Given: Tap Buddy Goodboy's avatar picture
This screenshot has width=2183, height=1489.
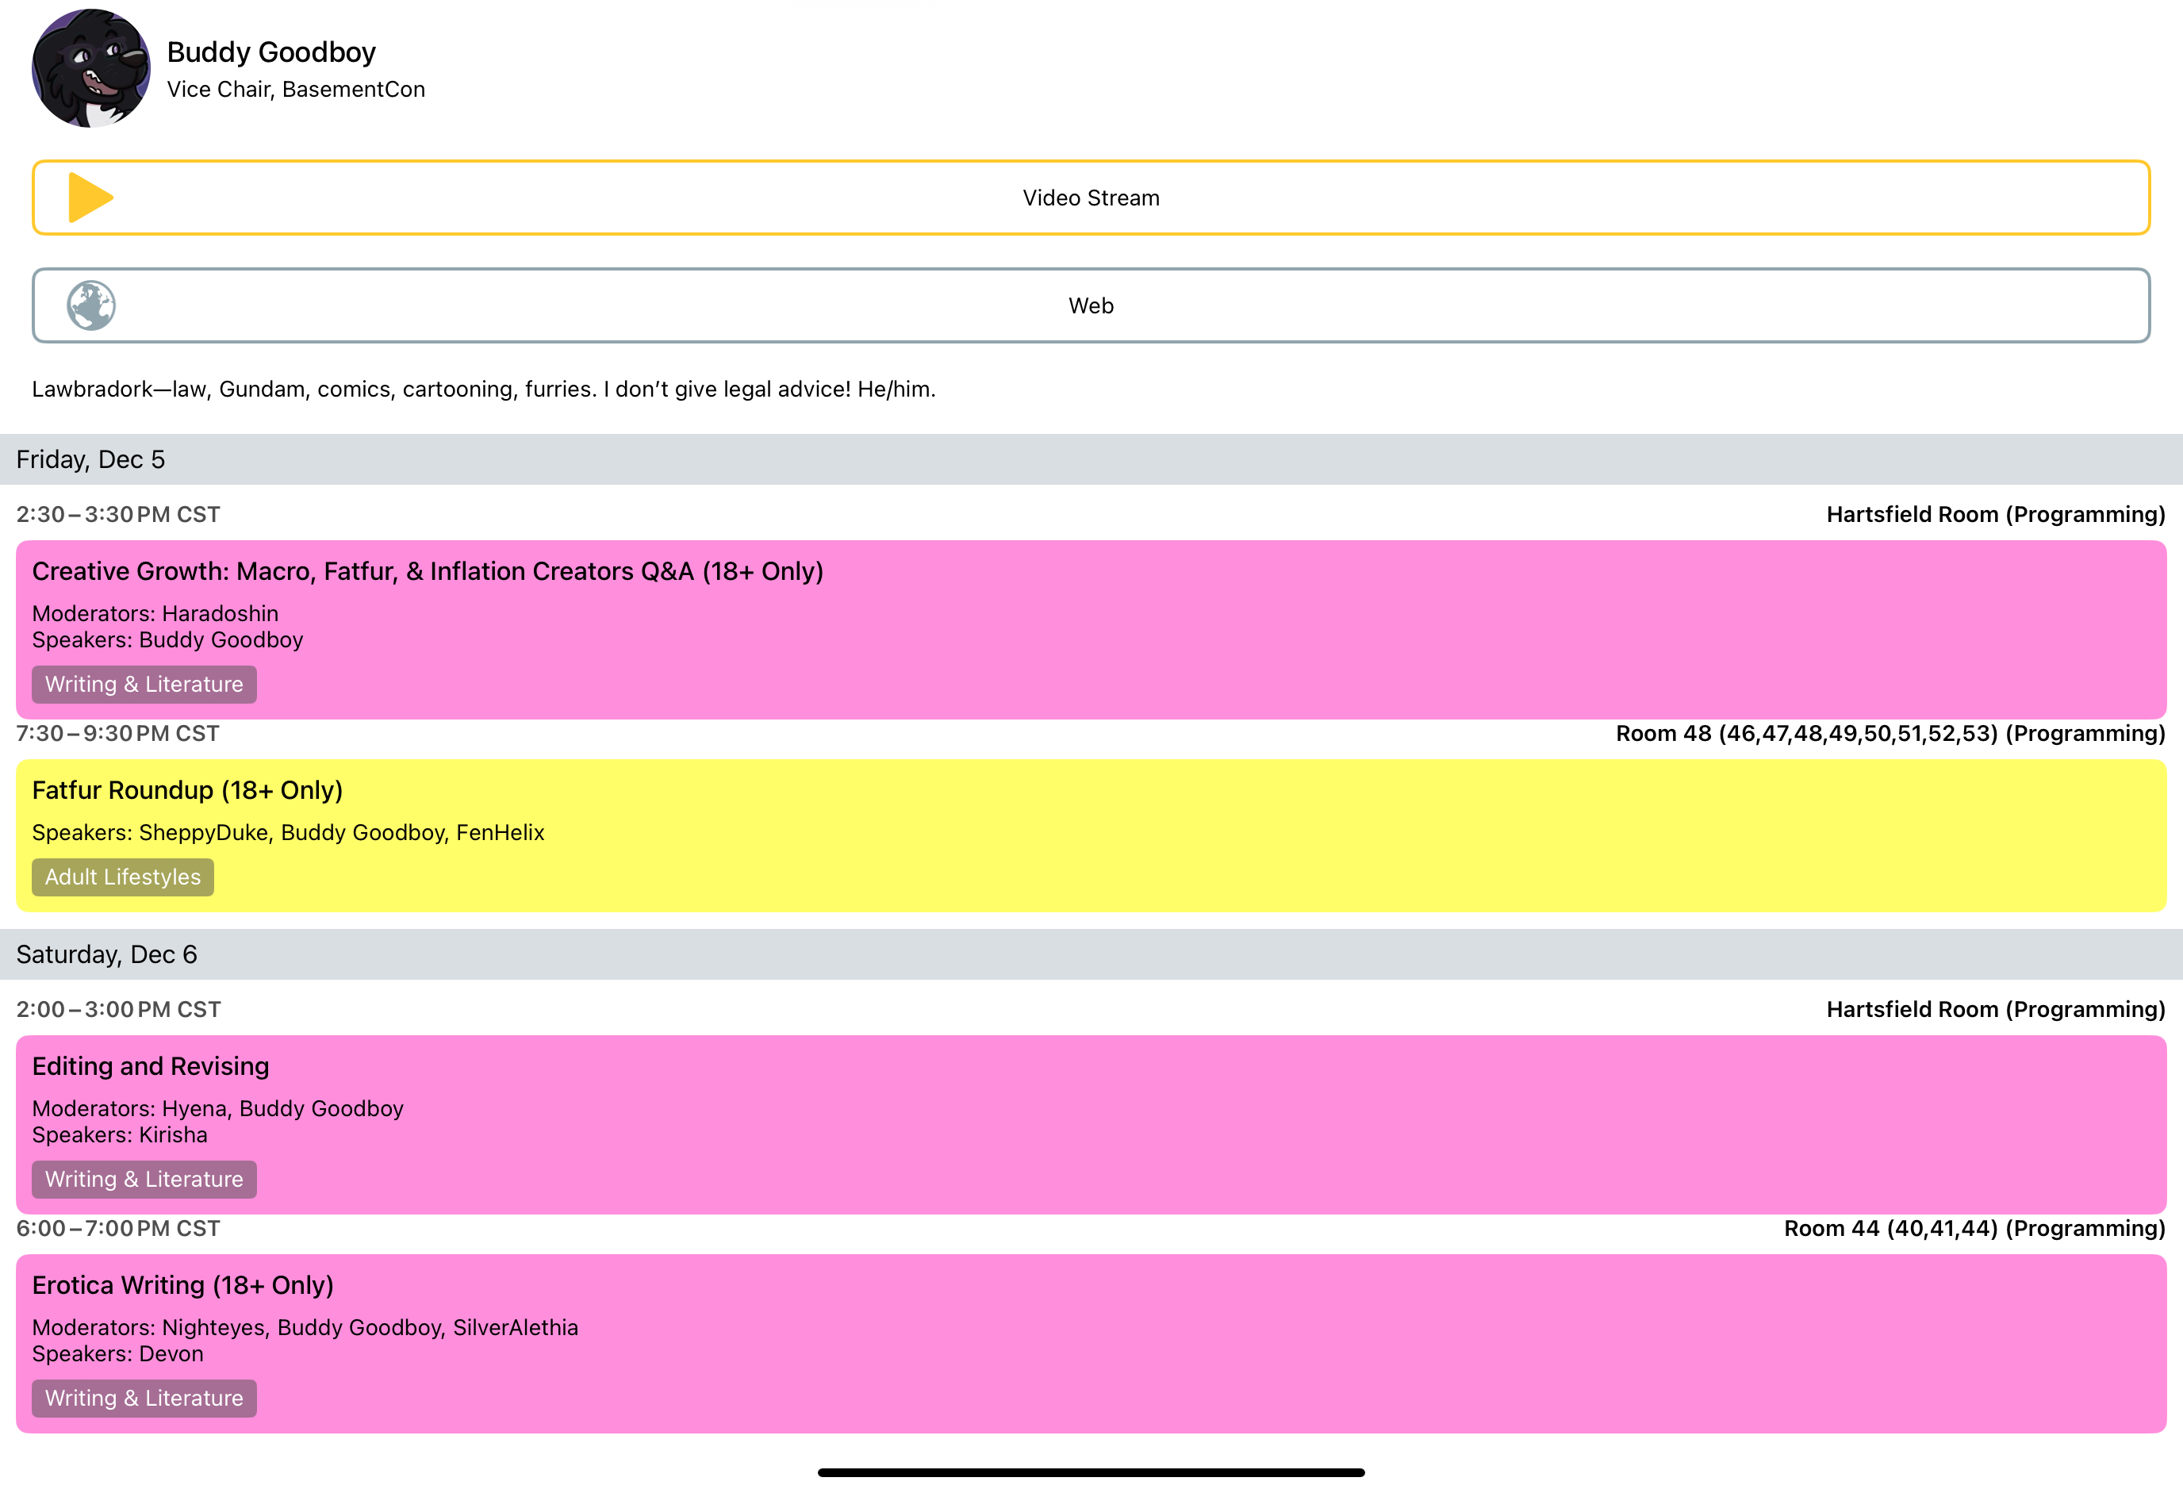Looking at the screenshot, I should click(x=91, y=67).
